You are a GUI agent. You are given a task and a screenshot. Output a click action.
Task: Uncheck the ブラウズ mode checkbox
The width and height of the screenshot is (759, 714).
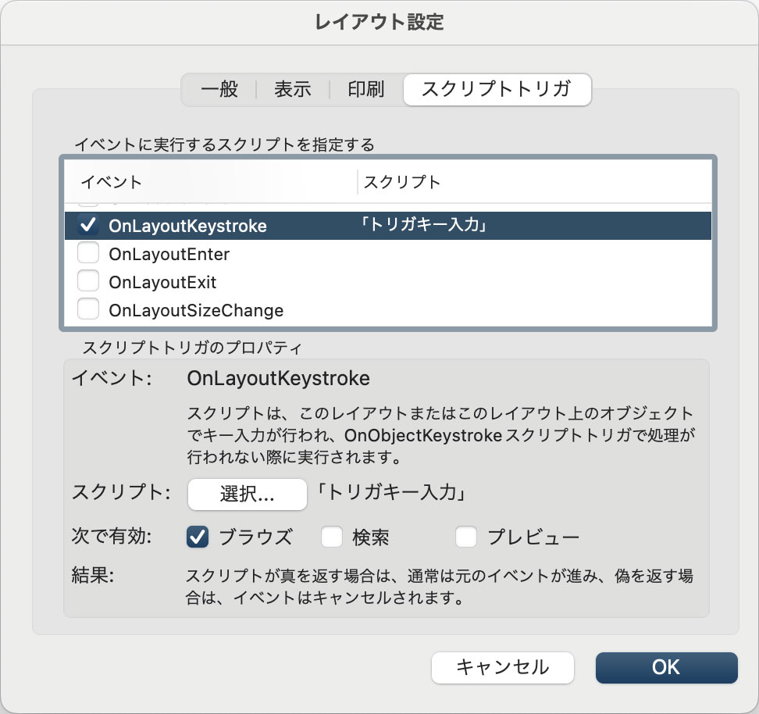(198, 537)
